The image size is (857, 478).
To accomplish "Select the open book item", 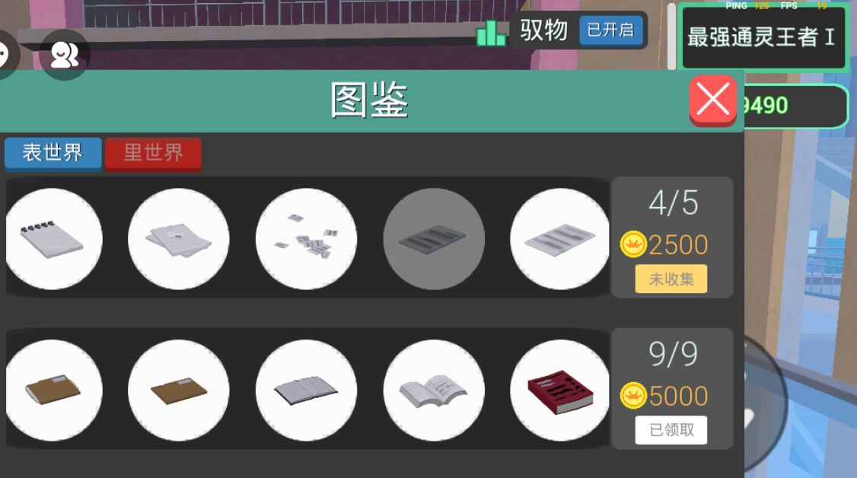I will 434,390.
